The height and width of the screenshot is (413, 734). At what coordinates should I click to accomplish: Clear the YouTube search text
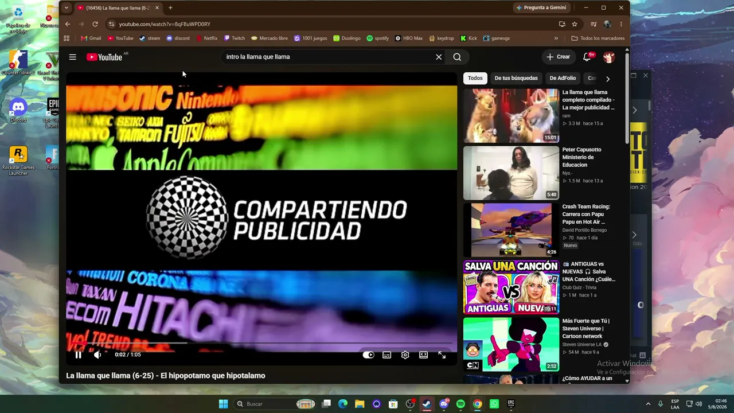coord(439,57)
